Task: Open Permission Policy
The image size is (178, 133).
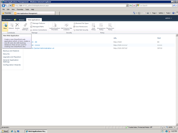Action: point(110,26)
